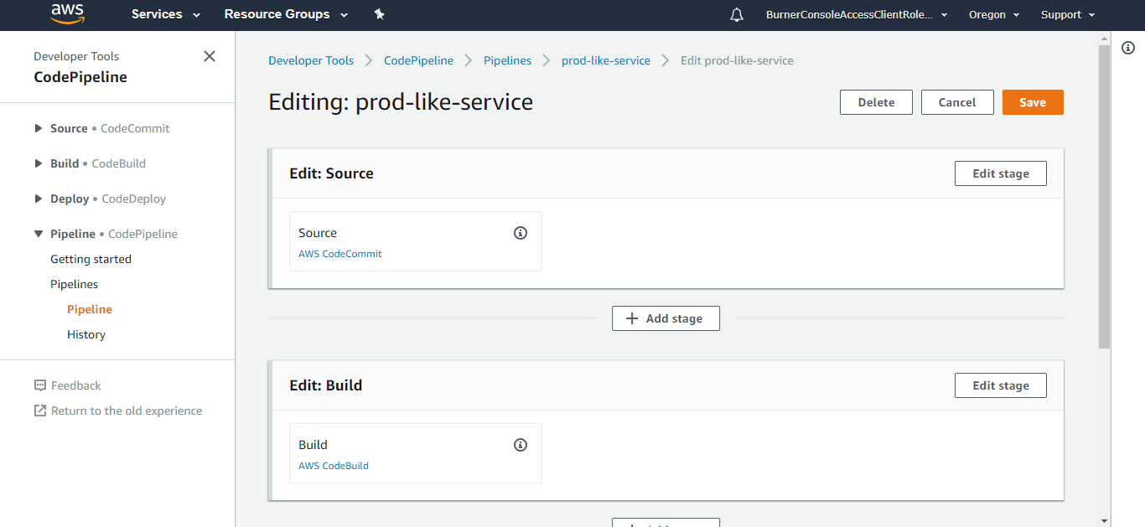Return to the old experience
The image size is (1145, 527).
point(127,411)
